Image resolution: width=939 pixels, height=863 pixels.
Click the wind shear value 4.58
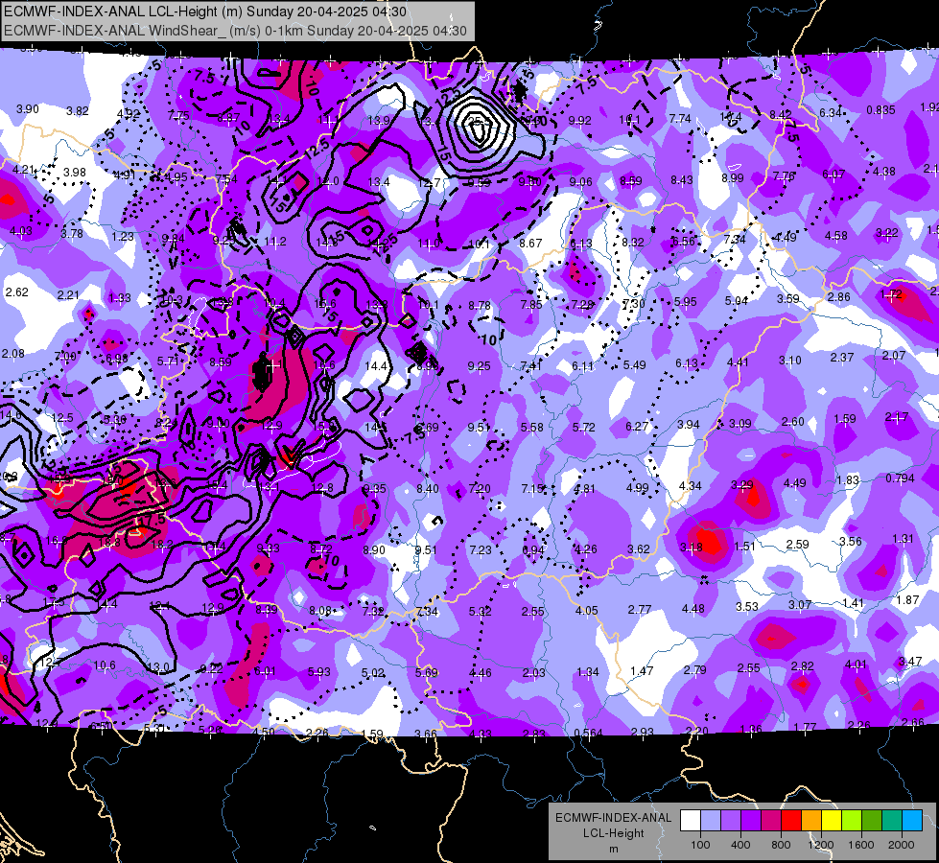[x=836, y=235]
